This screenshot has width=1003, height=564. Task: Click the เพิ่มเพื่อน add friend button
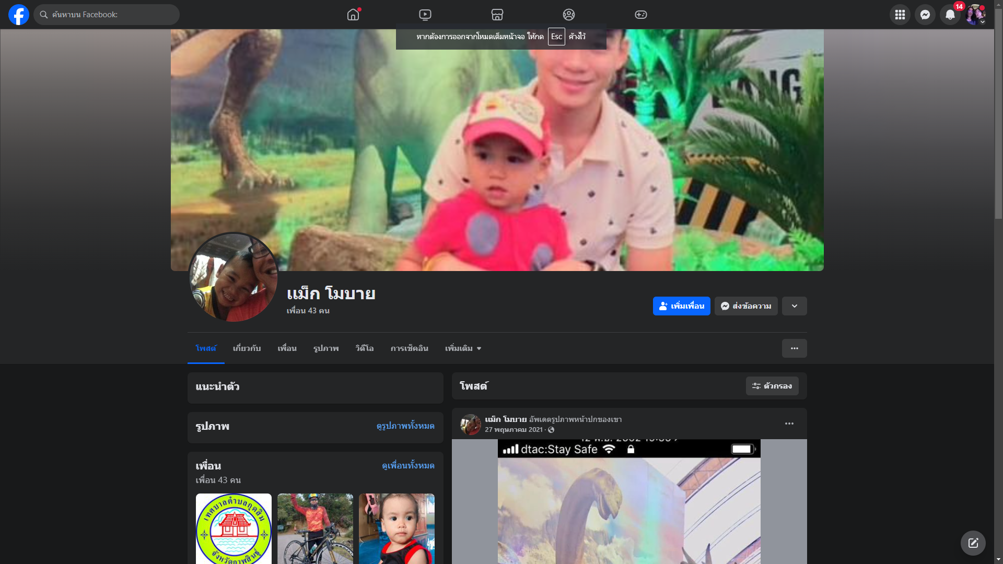point(681,306)
